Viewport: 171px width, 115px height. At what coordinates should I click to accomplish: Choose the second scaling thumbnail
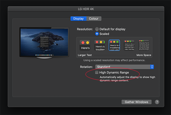tap(99, 45)
